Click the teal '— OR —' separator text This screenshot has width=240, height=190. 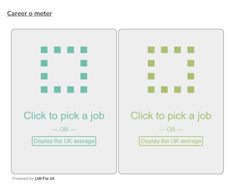pyautogui.click(x=64, y=130)
